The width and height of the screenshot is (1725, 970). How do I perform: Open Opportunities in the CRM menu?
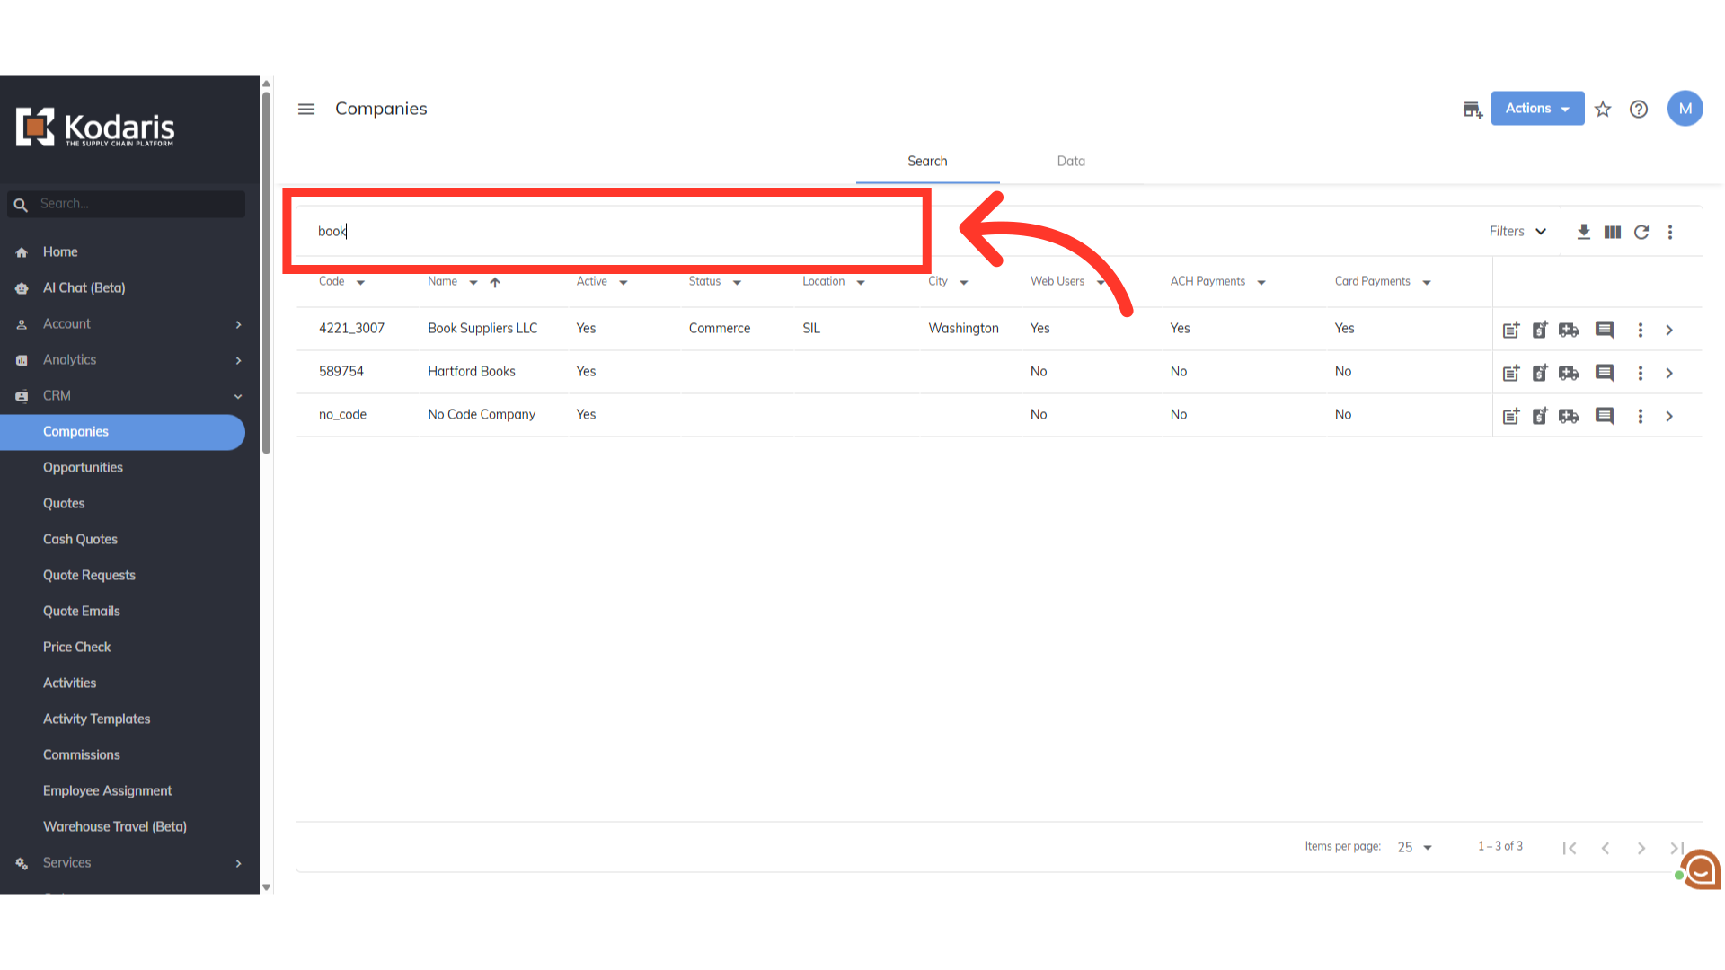83,467
